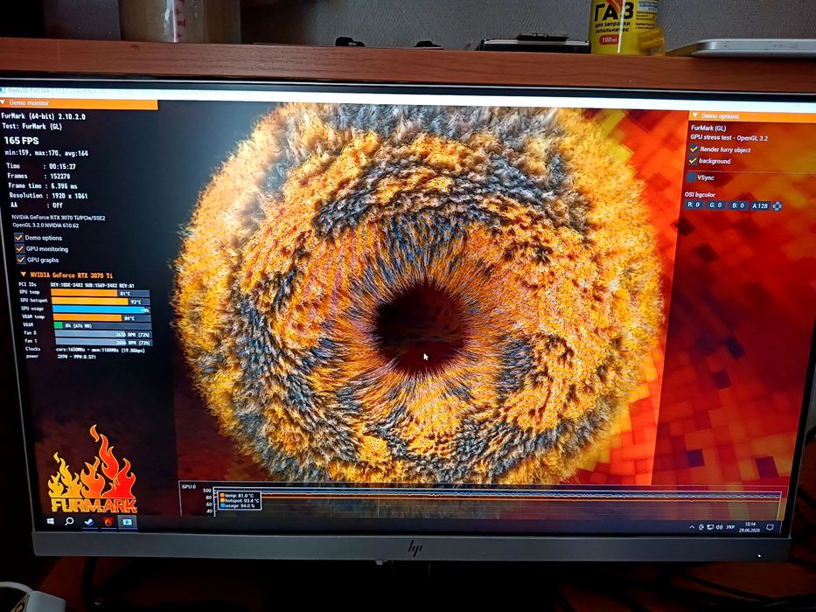Click the power PPW row

[x=61, y=357]
